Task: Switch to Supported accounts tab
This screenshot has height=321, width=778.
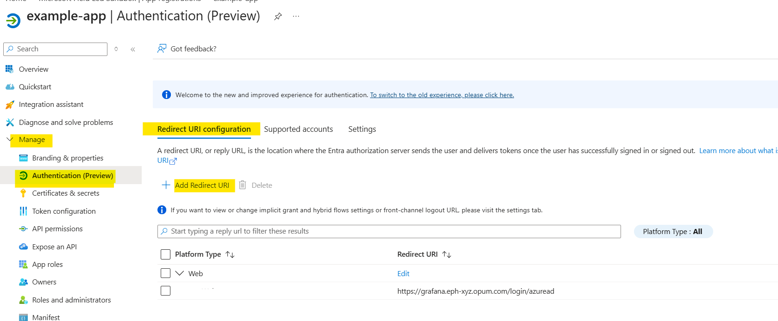Action: click(x=298, y=129)
